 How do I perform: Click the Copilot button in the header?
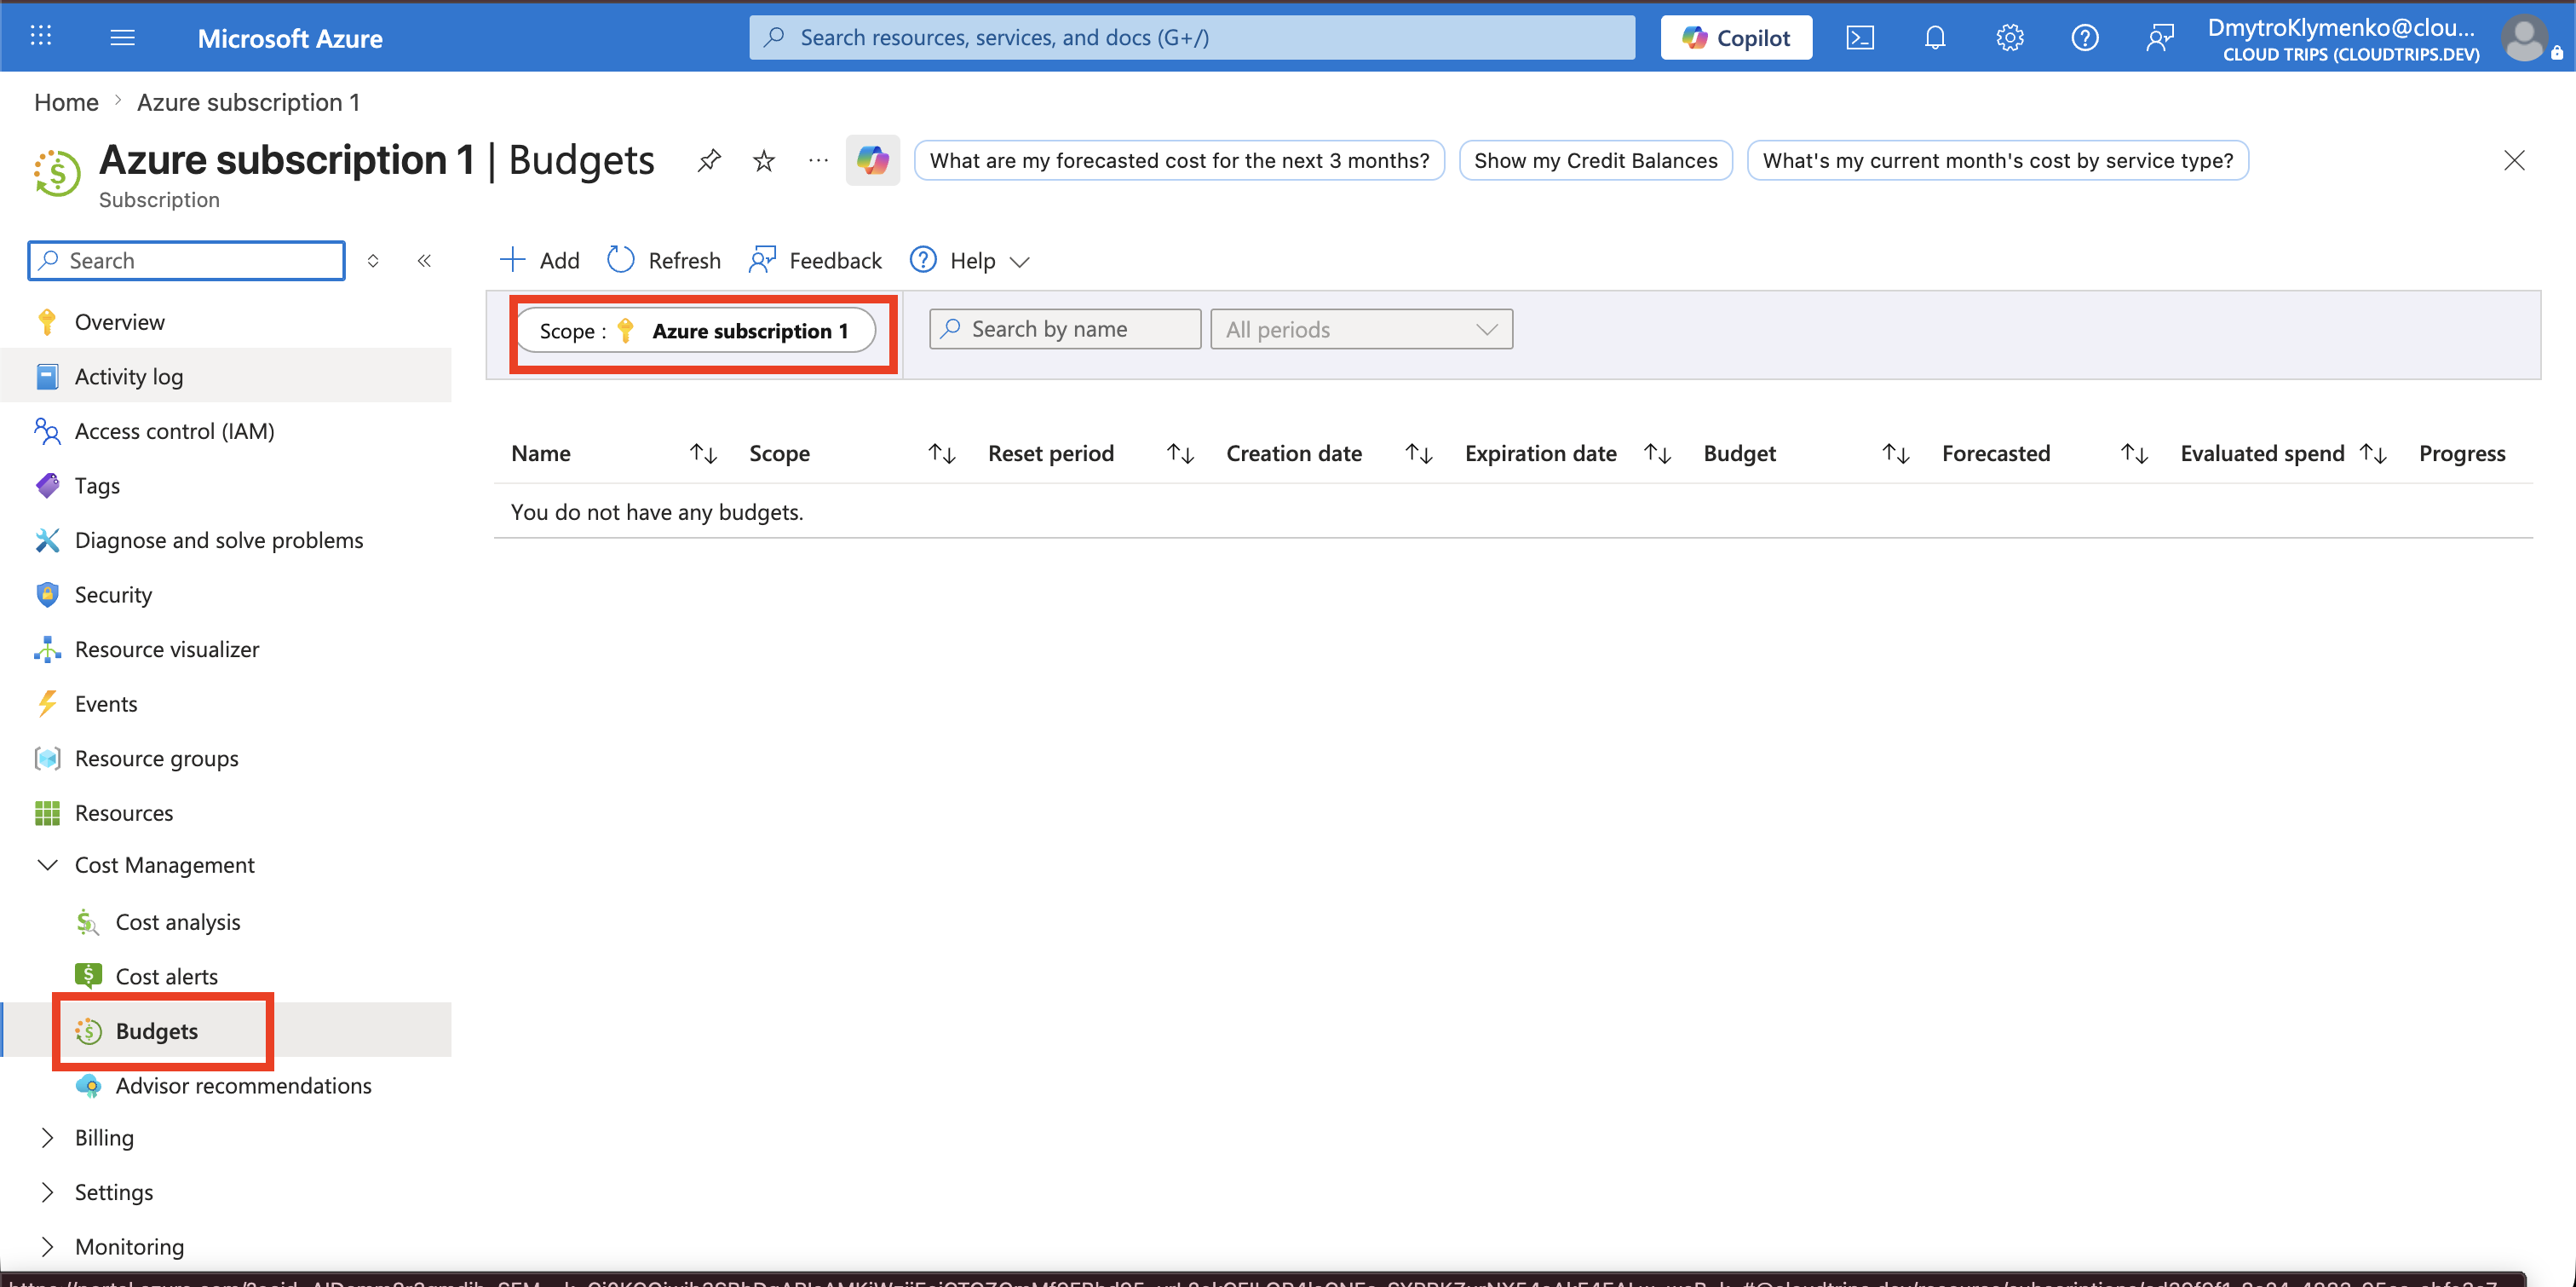1736,38
